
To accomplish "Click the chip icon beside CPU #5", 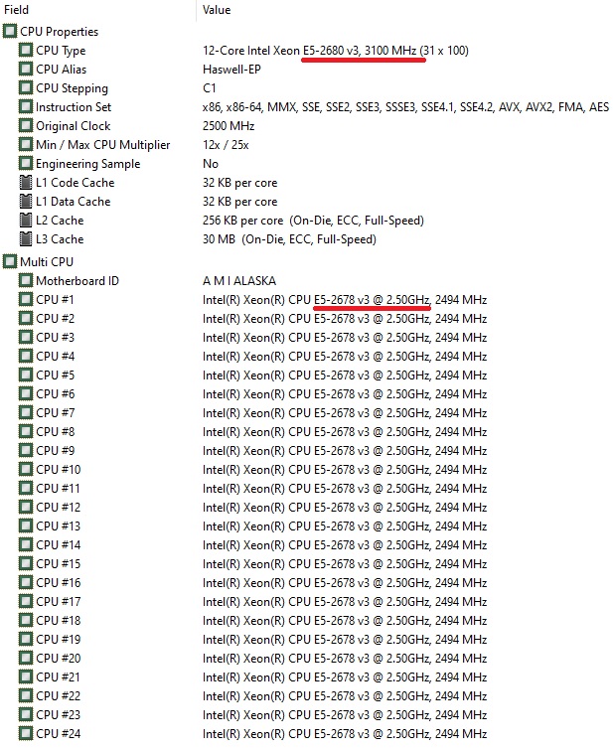I will [x=26, y=375].
